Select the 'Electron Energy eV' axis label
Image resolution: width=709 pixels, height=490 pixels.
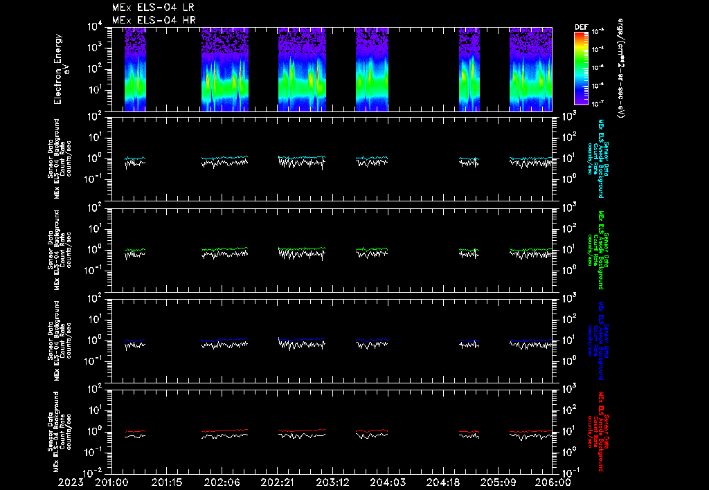pos(62,69)
